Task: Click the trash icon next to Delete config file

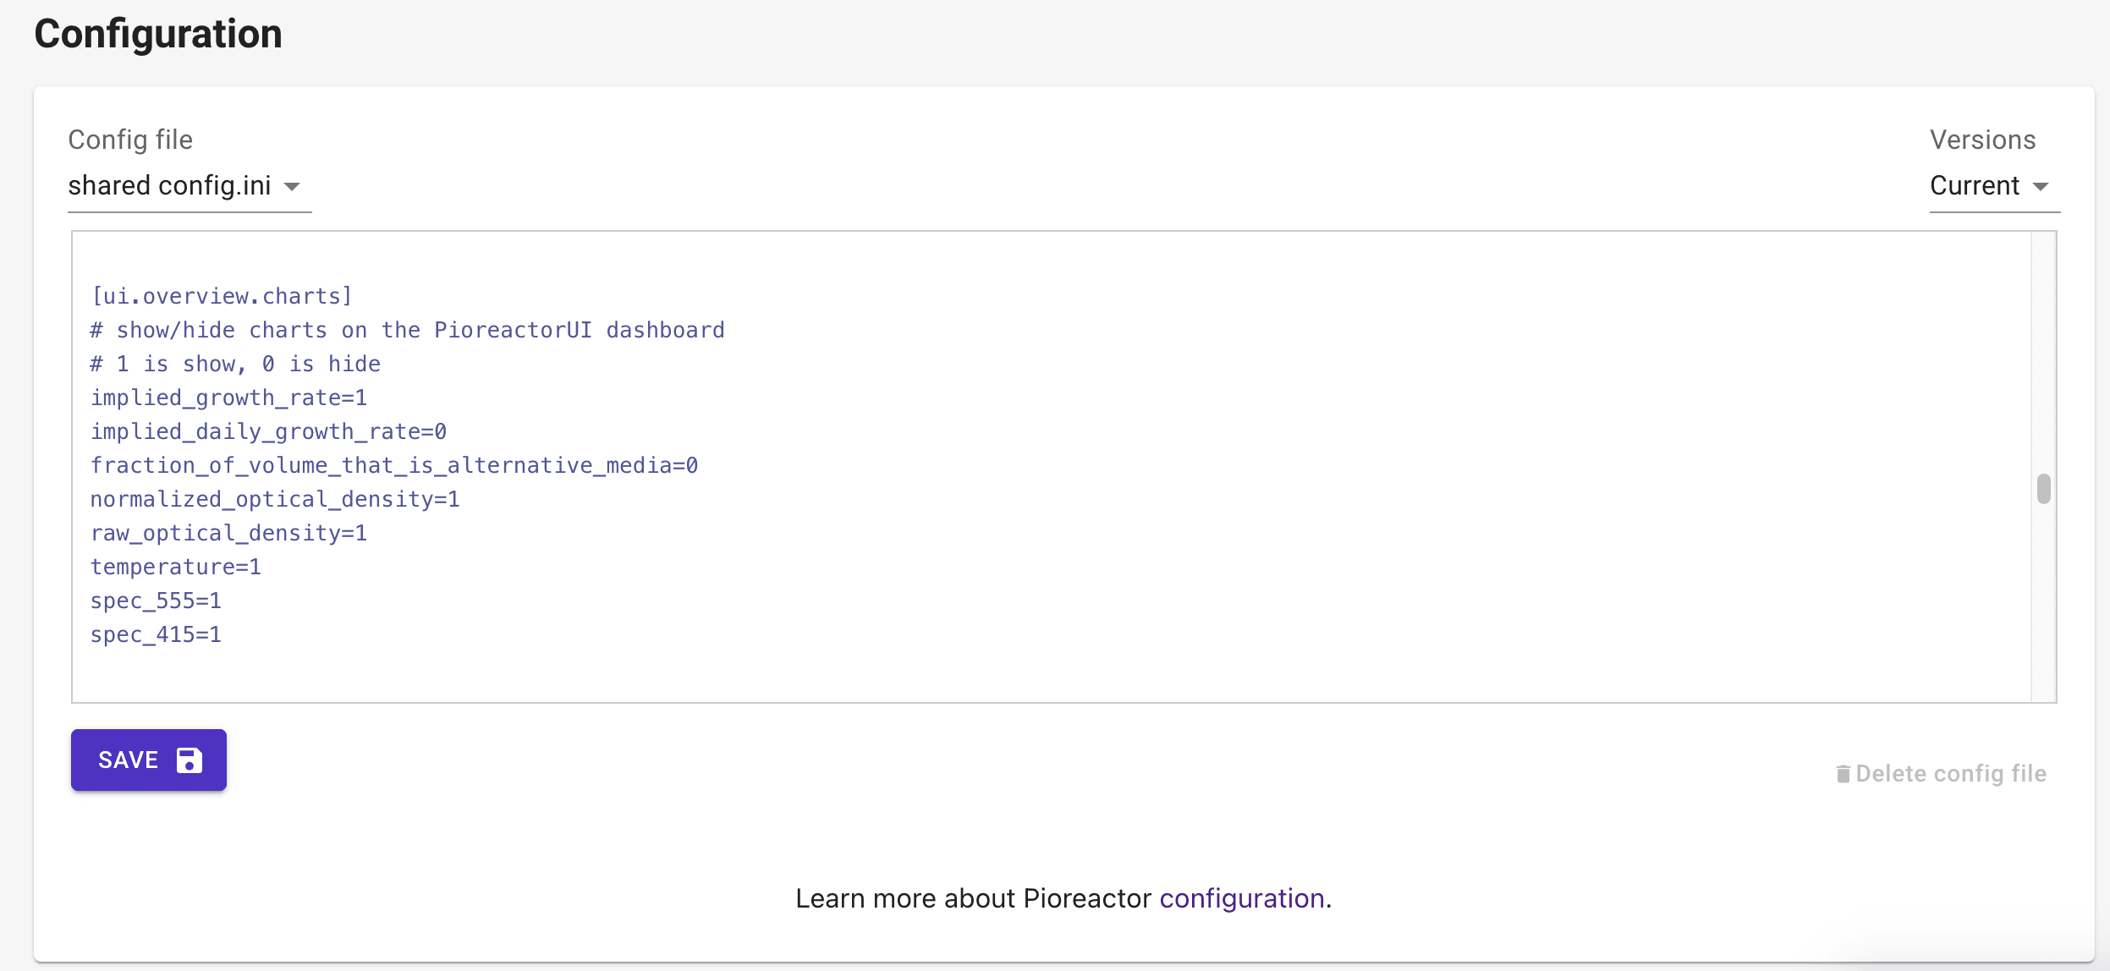Action: click(x=1845, y=773)
